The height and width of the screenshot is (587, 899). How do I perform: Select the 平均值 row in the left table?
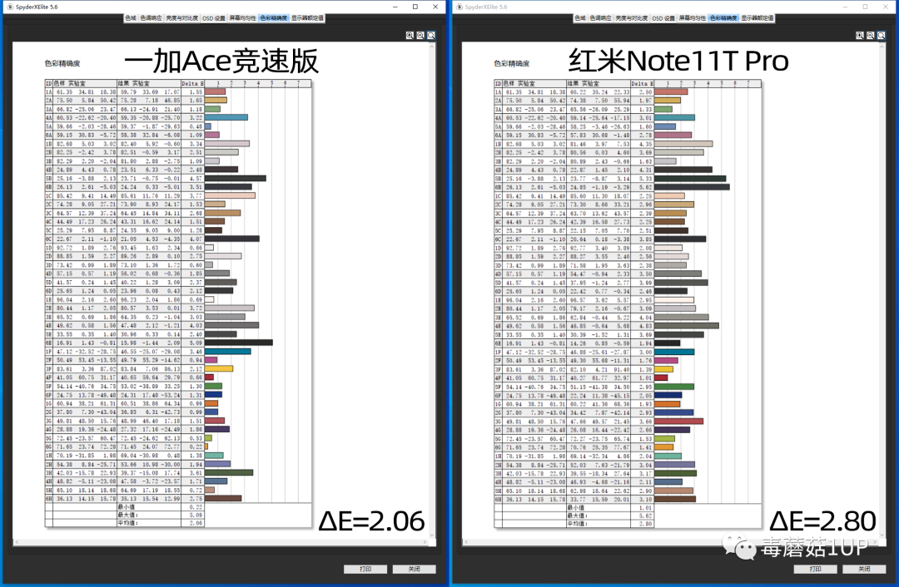(x=124, y=523)
